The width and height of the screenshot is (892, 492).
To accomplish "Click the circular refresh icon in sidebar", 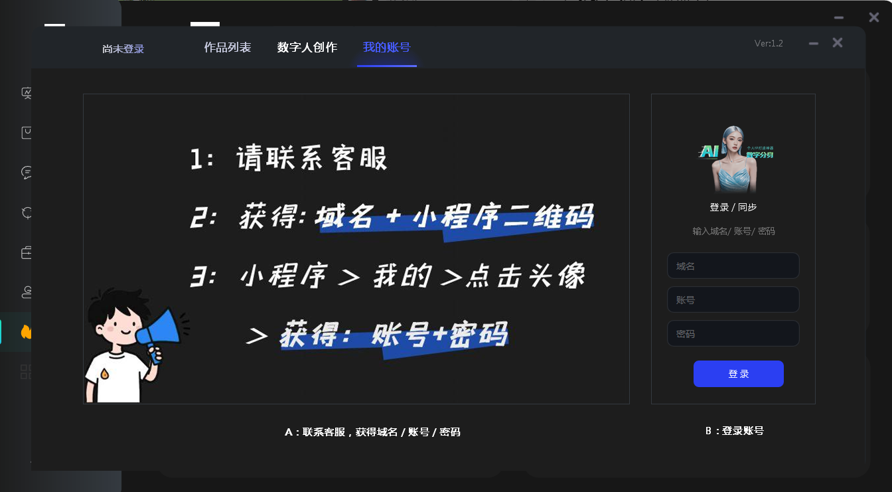I will [27, 212].
